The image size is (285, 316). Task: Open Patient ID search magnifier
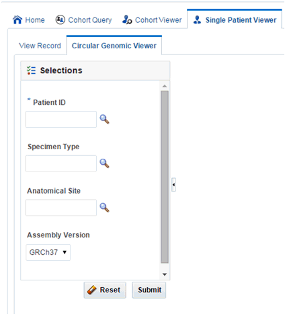coord(104,119)
